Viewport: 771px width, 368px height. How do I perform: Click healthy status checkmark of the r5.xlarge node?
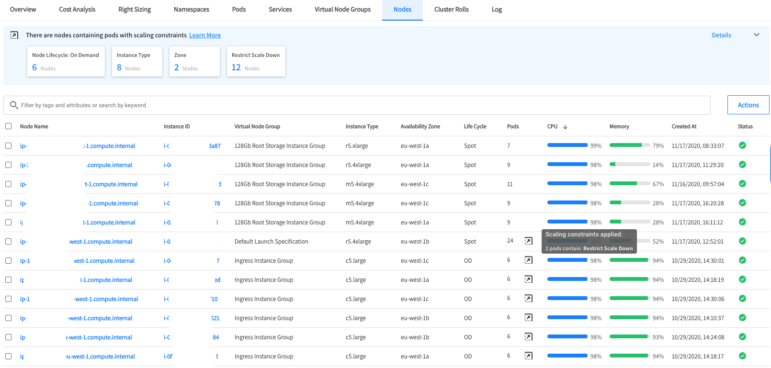click(x=742, y=145)
